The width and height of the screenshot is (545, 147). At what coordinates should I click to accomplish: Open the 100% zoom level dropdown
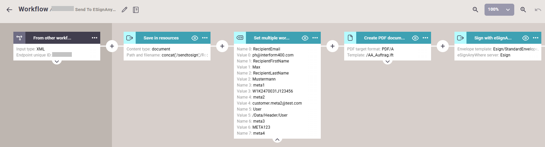[499, 10]
